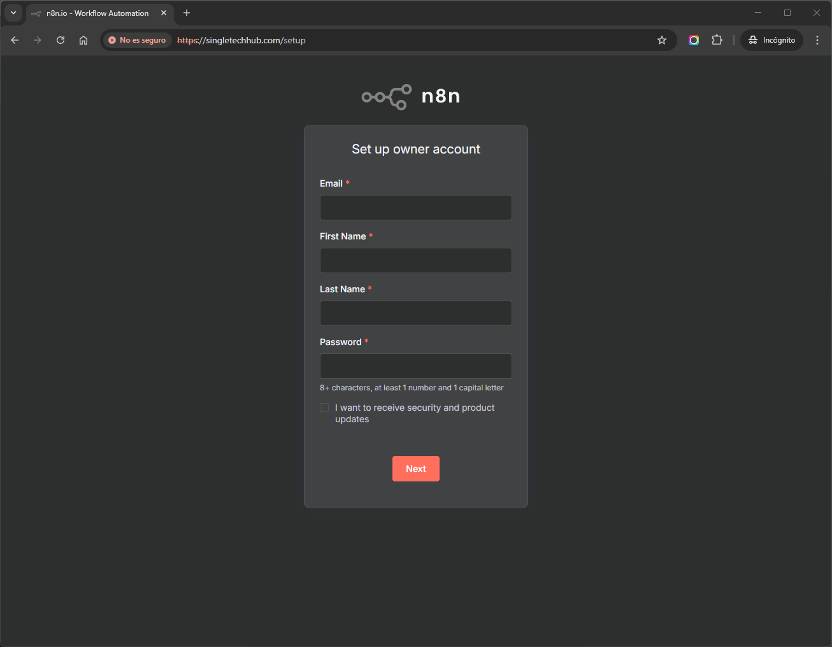Viewport: 832px width, 647px height.
Task: Focus the Last Name input field
Action: [416, 313]
